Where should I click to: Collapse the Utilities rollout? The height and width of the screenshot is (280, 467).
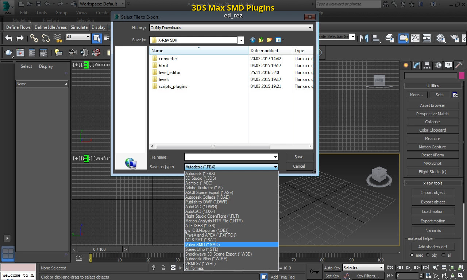click(433, 86)
